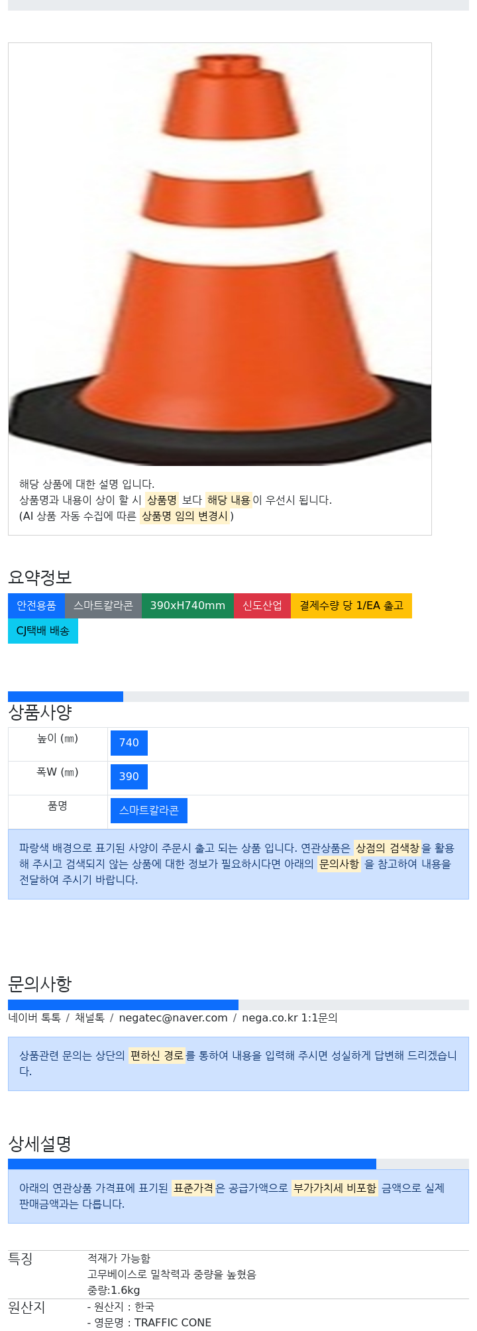Select the 740 height value button

129,743
